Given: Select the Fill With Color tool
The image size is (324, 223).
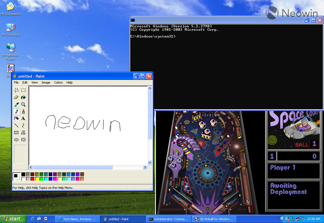Looking at the screenshot, I should [x=23, y=97].
